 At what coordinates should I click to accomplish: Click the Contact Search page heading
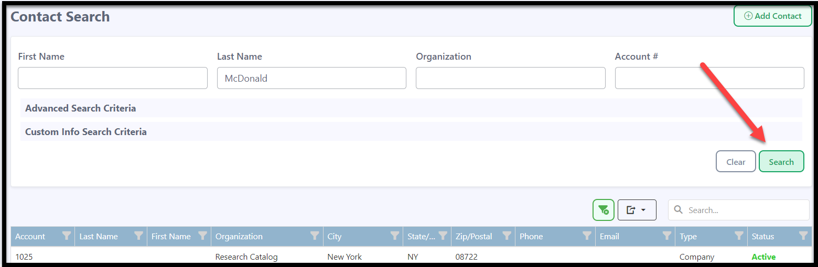tap(60, 17)
